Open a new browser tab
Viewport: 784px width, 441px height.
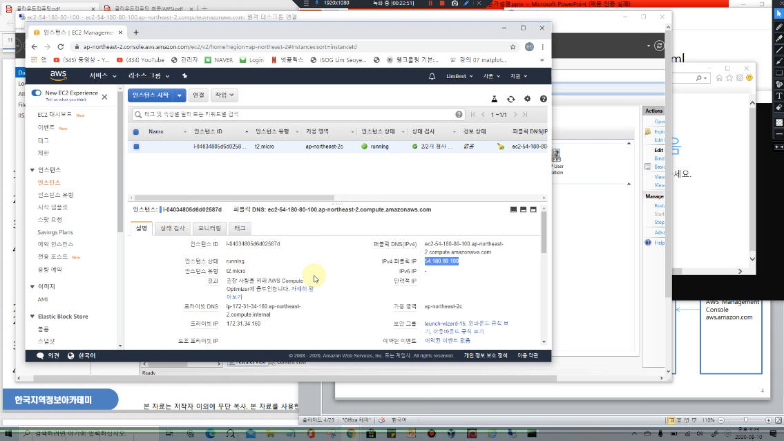[x=136, y=32]
